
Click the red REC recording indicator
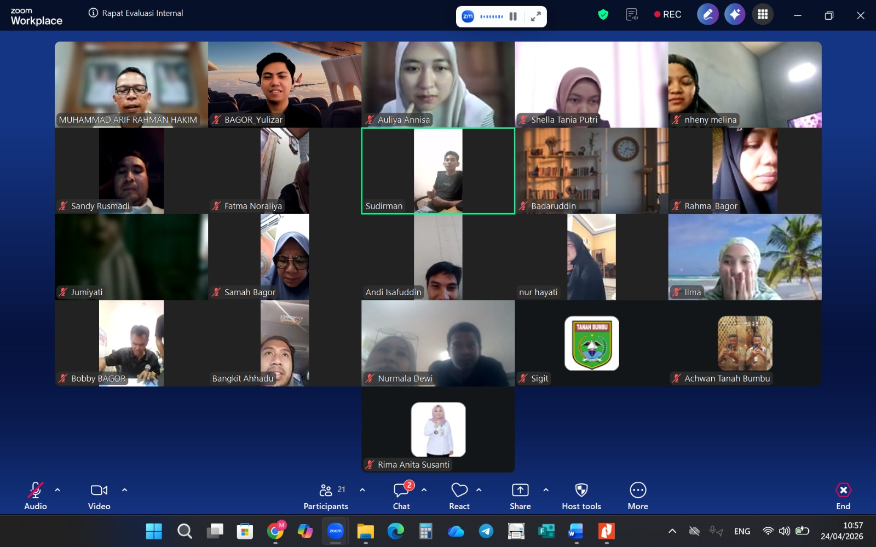668,15
